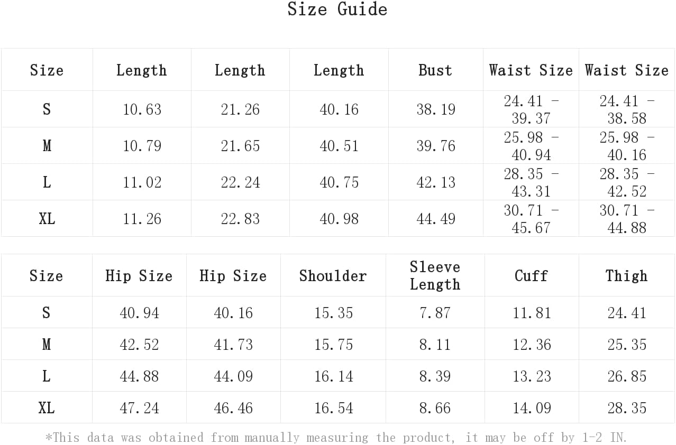The image size is (676, 445).
Task: Click Sleeve Length value 8.11
Action: (435, 345)
